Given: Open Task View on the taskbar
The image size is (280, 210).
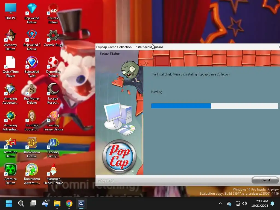Looking at the screenshot, I should tap(33, 203).
